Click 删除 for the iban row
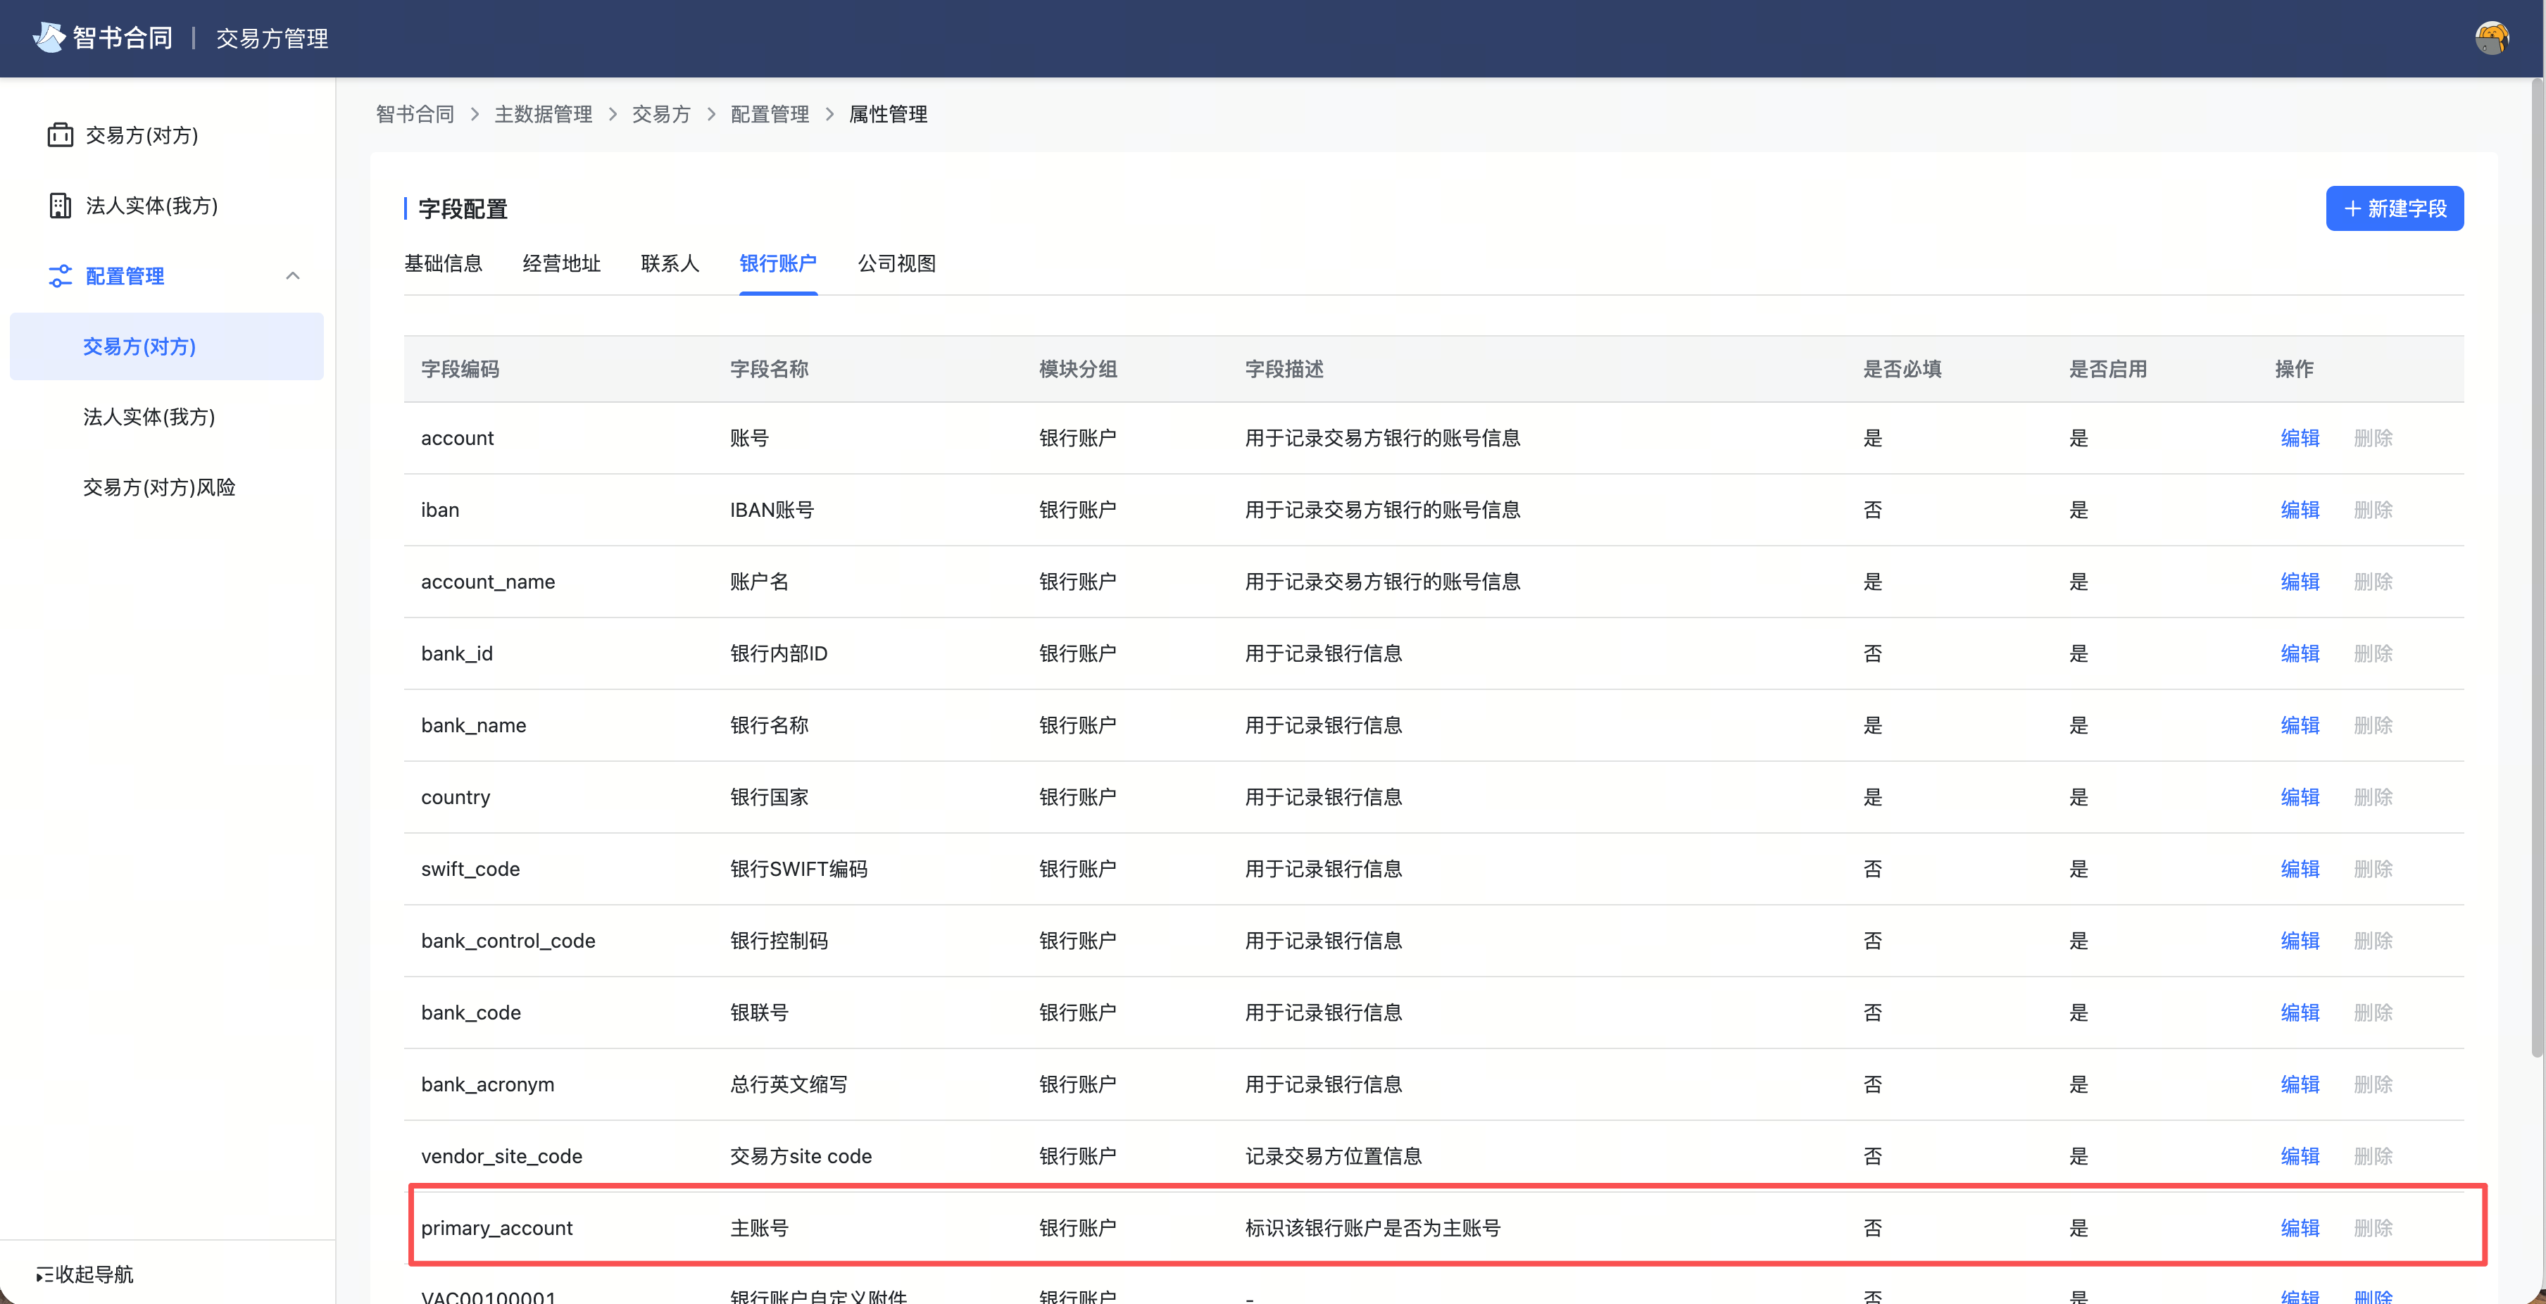Screen dimensions: 2546x1304 [2373, 509]
